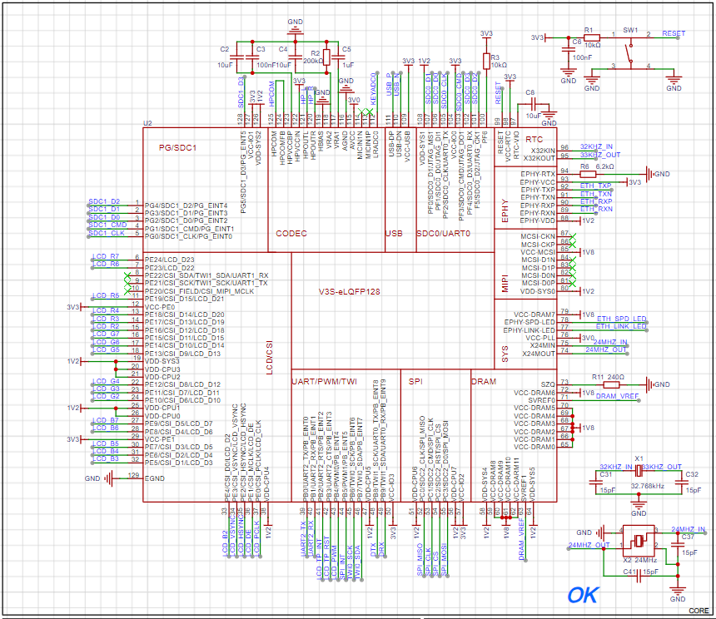Select 24MHZ_OUT net label at pin 74
The height and width of the screenshot is (619, 716).
tap(606, 349)
